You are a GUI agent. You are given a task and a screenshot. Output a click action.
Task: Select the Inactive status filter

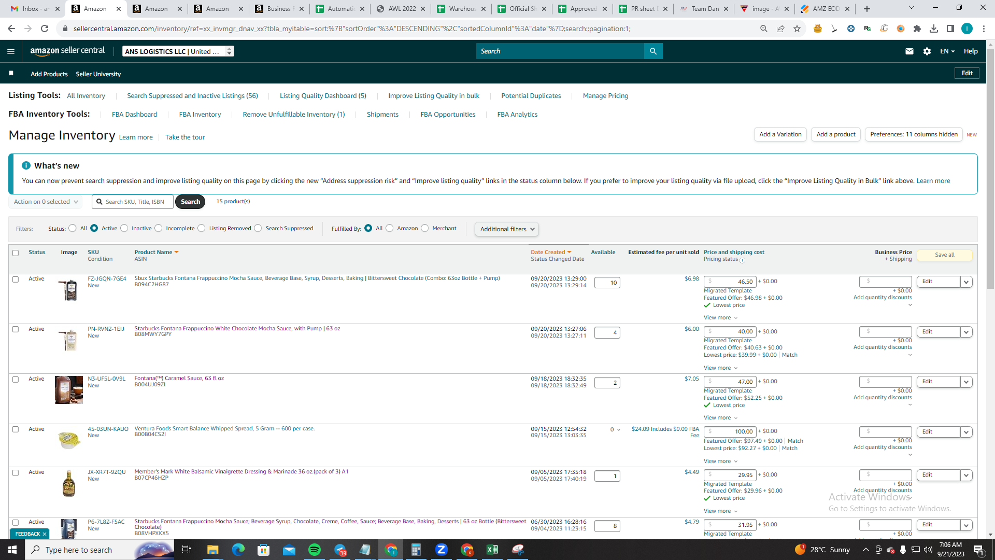(124, 228)
